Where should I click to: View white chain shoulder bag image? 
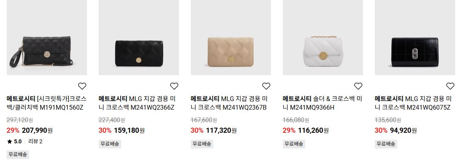tap(323, 38)
